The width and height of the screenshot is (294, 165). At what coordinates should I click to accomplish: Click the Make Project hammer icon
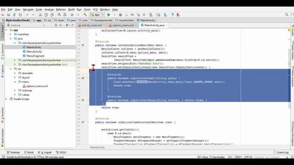pyautogui.click(x=85, y=15)
